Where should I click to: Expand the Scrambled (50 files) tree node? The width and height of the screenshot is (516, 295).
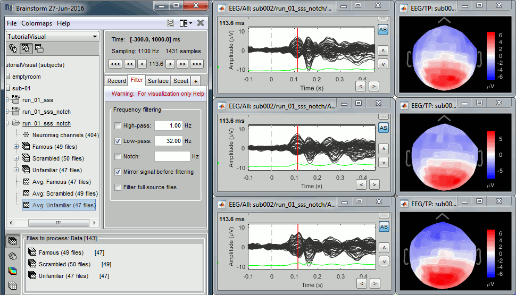tap(16, 158)
